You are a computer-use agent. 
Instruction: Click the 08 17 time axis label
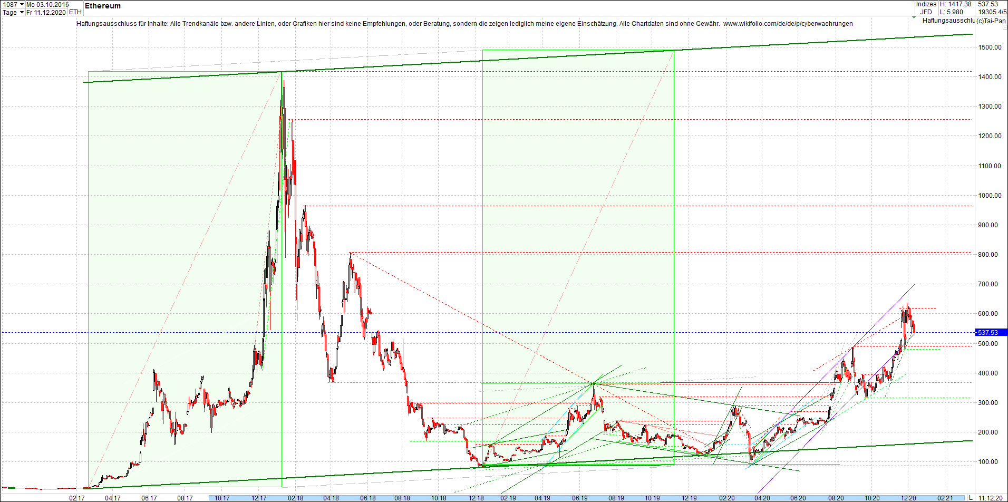[185, 498]
